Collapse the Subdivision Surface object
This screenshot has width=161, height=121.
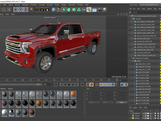tap(131, 58)
